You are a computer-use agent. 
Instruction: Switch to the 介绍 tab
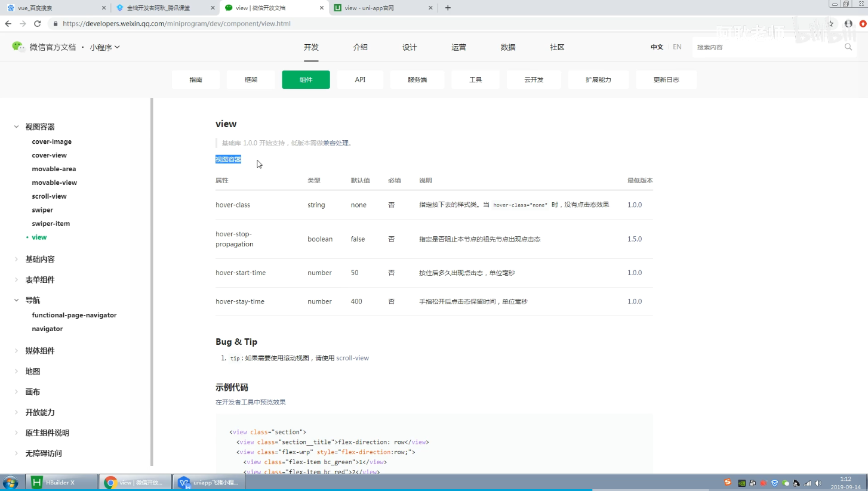point(361,47)
